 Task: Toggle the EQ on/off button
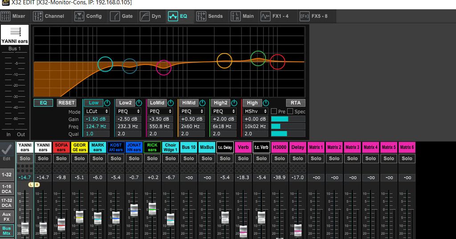click(43, 103)
